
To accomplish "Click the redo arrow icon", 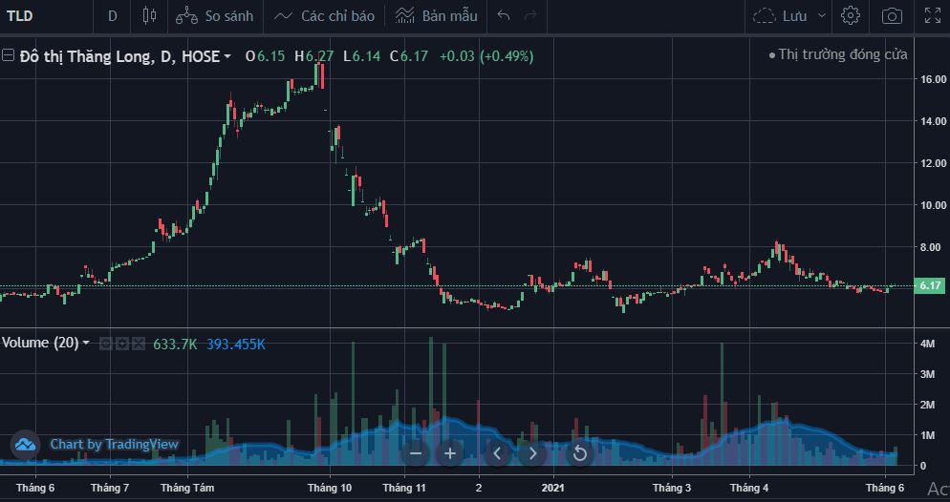I will [x=530, y=15].
